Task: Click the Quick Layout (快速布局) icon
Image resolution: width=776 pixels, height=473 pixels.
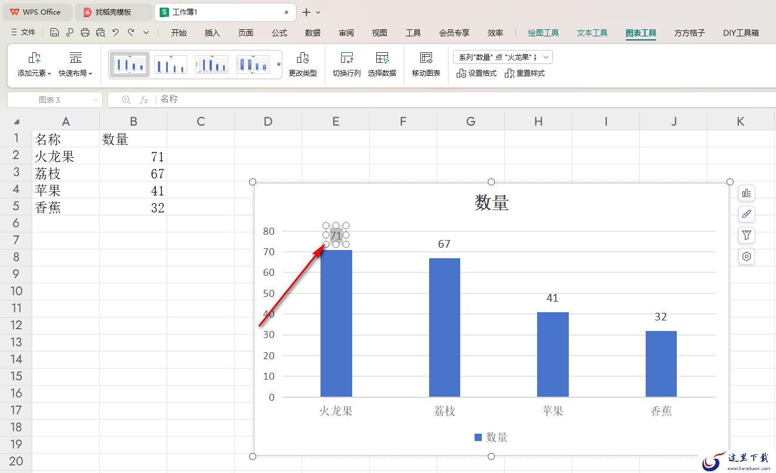Action: 75,58
